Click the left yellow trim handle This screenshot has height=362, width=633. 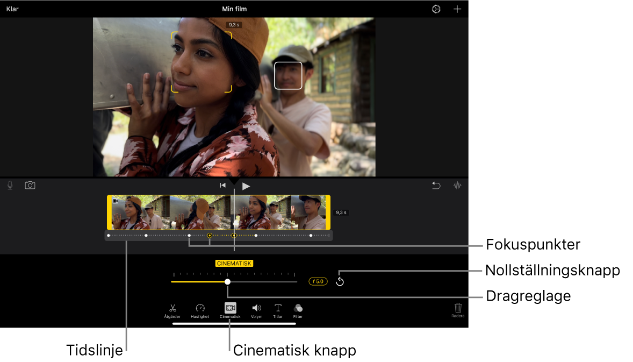[109, 212]
